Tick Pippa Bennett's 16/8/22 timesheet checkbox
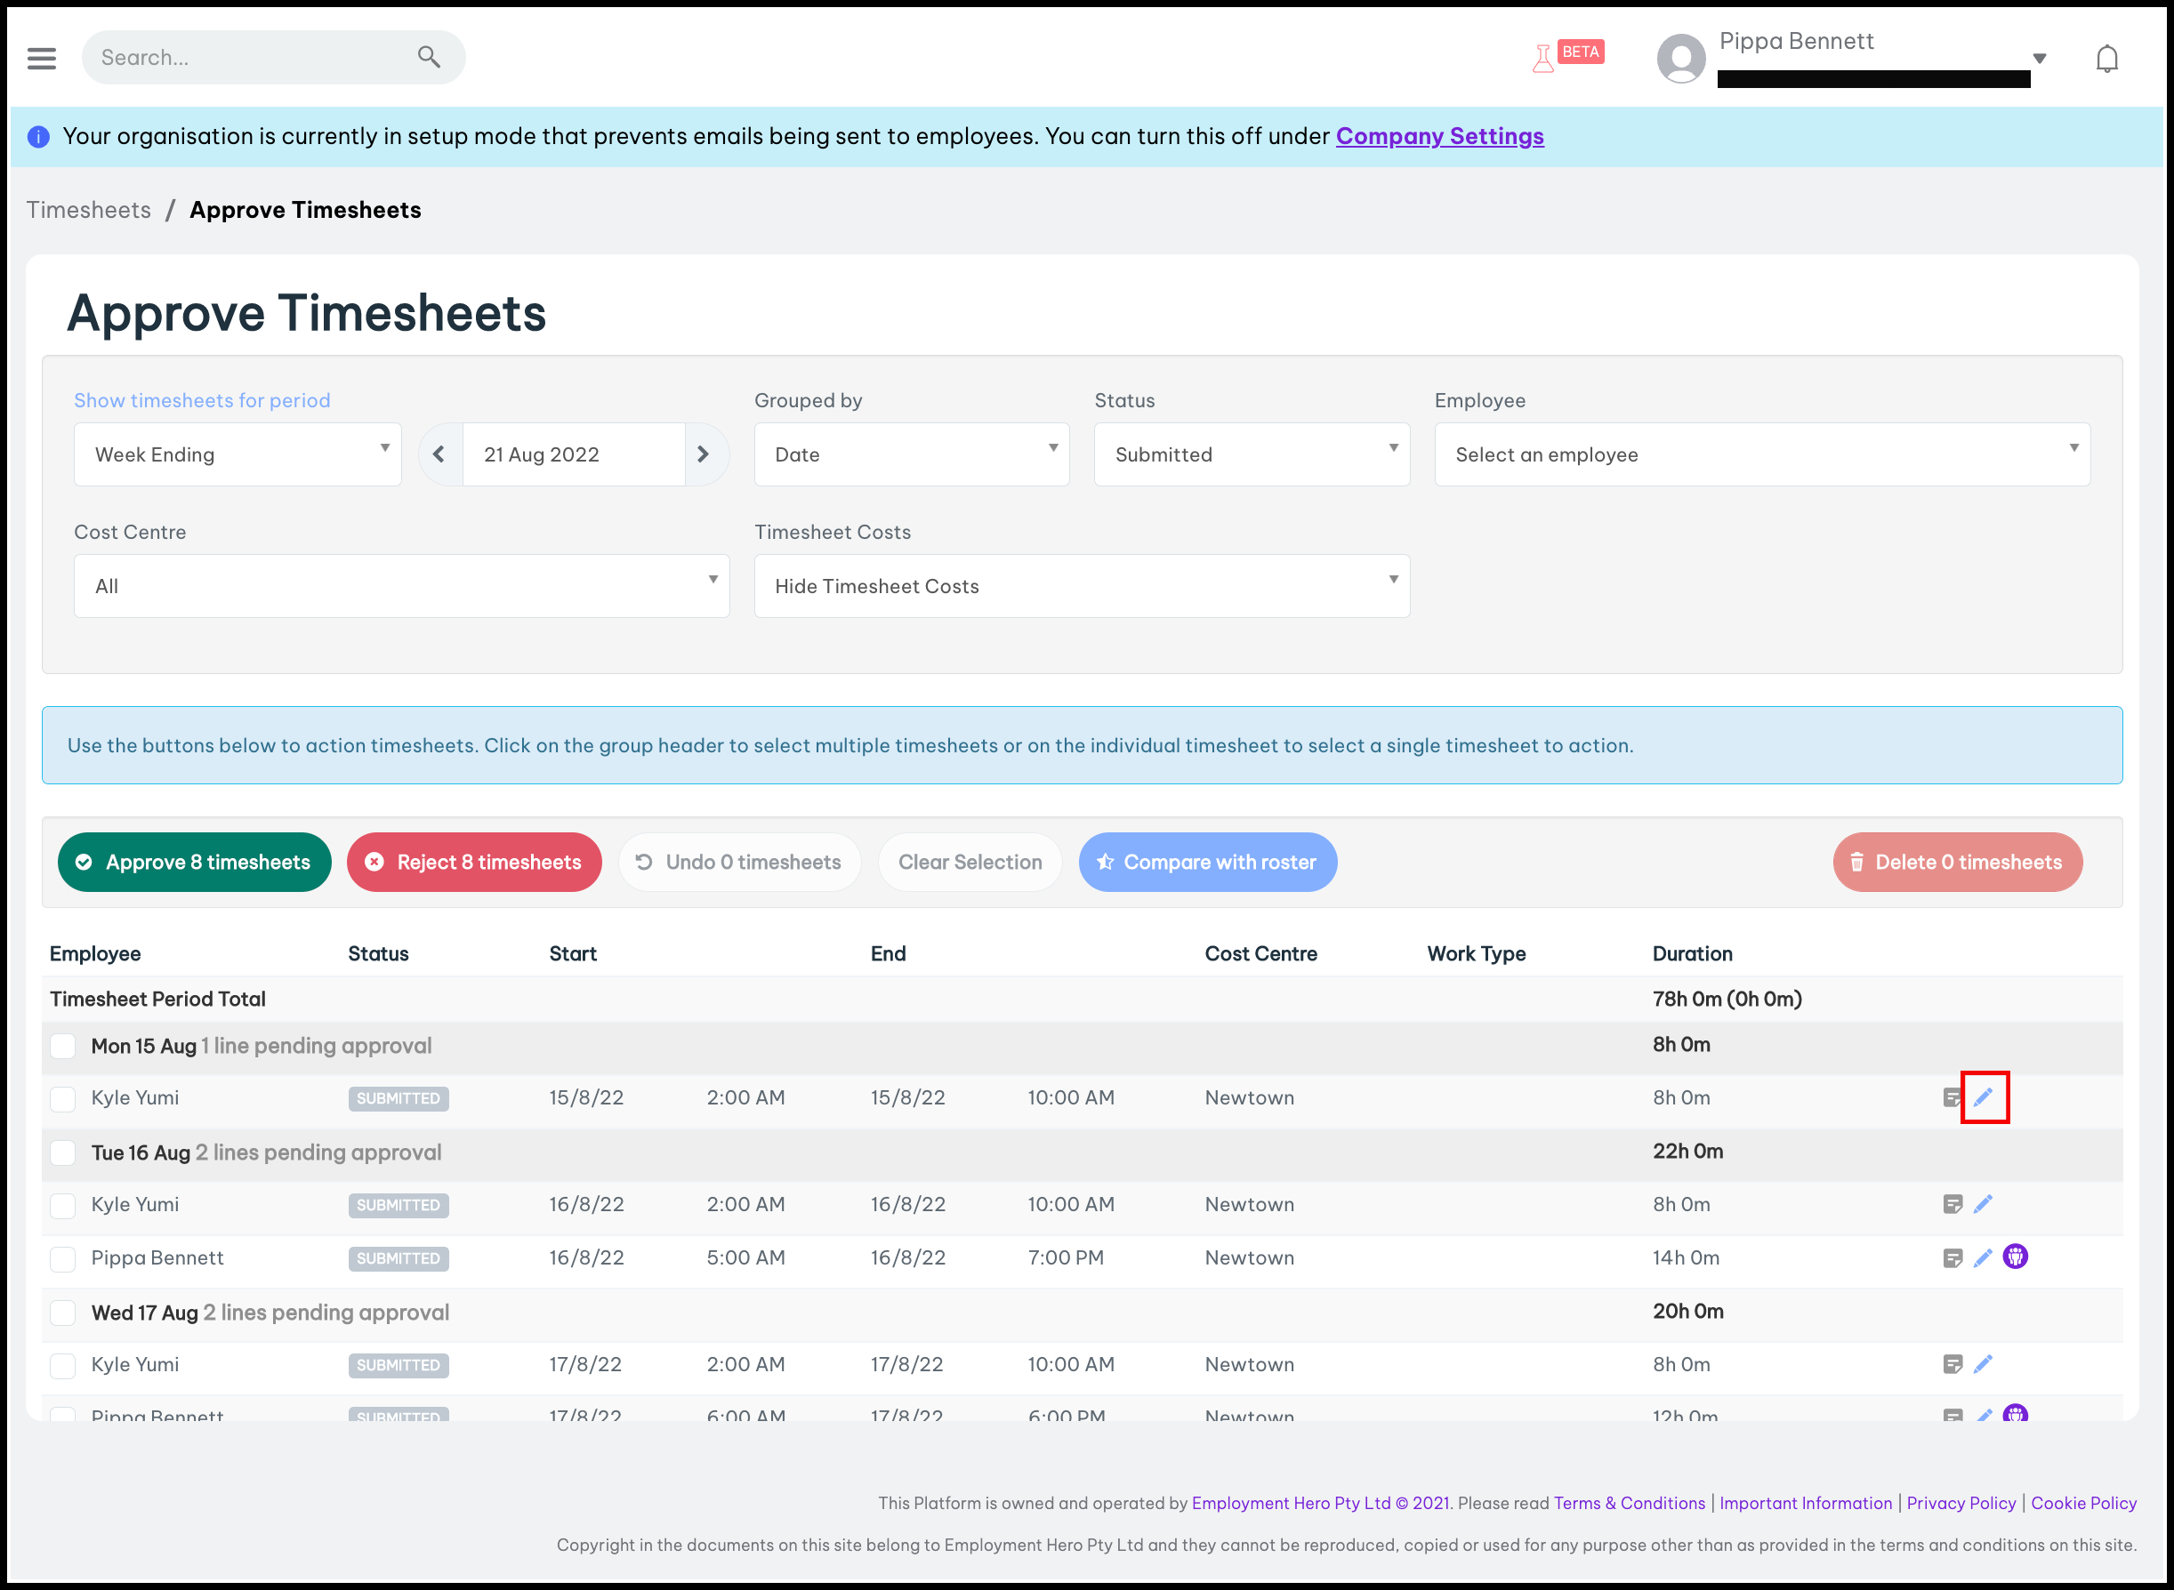This screenshot has width=2174, height=1590. [62, 1259]
